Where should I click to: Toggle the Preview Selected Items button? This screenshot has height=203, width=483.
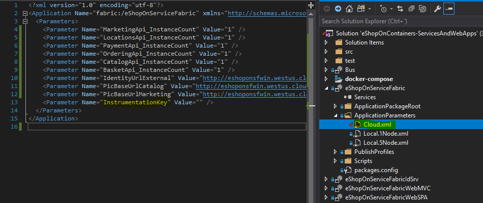pyautogui.click(x=449, y=9)
